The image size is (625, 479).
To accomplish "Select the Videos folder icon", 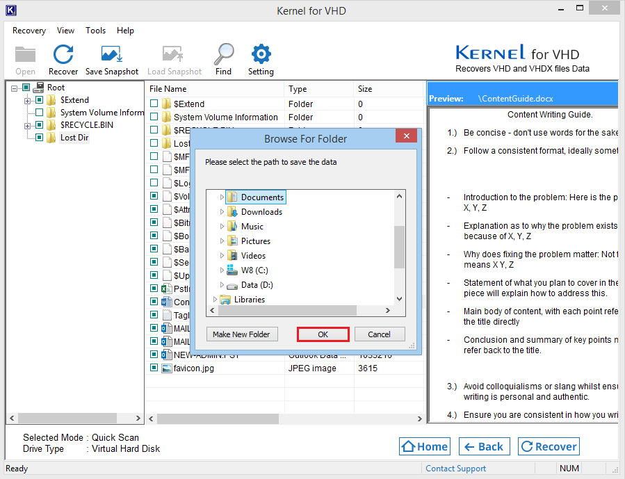I will 232,255.
